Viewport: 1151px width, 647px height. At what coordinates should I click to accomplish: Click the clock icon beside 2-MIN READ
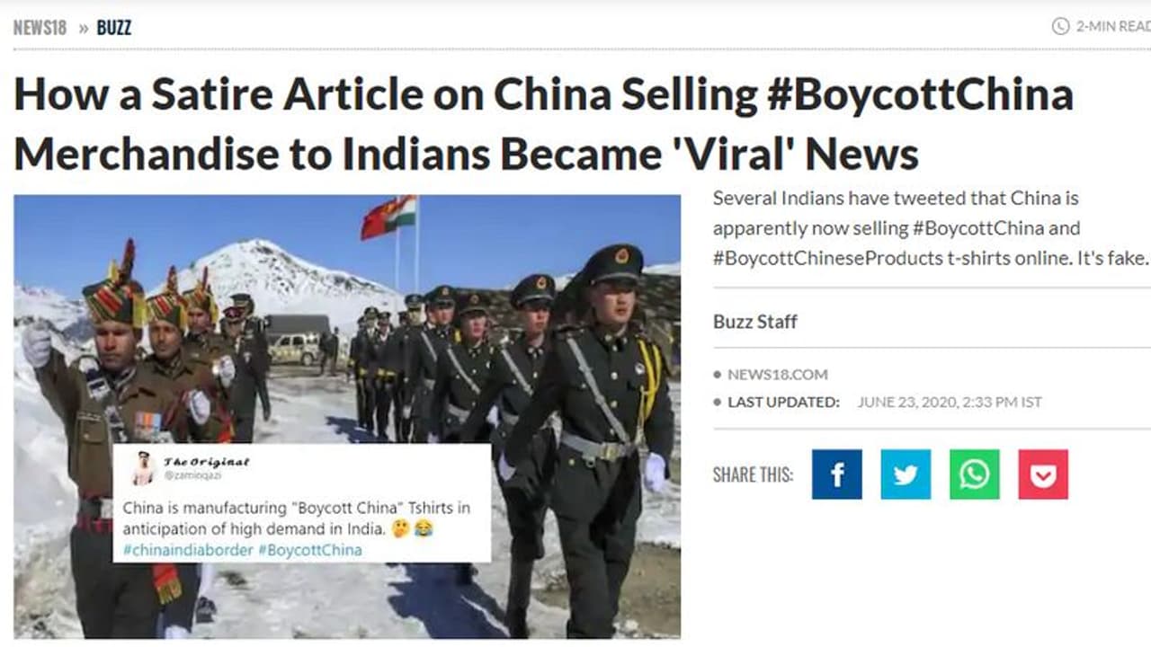tap(1060, 26)
